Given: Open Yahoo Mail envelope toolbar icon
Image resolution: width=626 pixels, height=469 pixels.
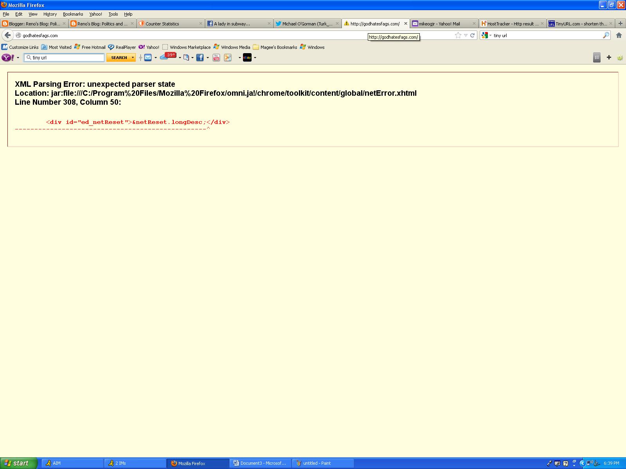Looking at the screenshot, I should [148, 57].
